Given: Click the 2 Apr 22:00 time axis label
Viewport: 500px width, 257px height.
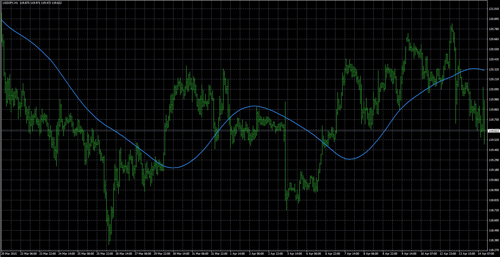Looking at the screenshot, I should pos(276,254).
